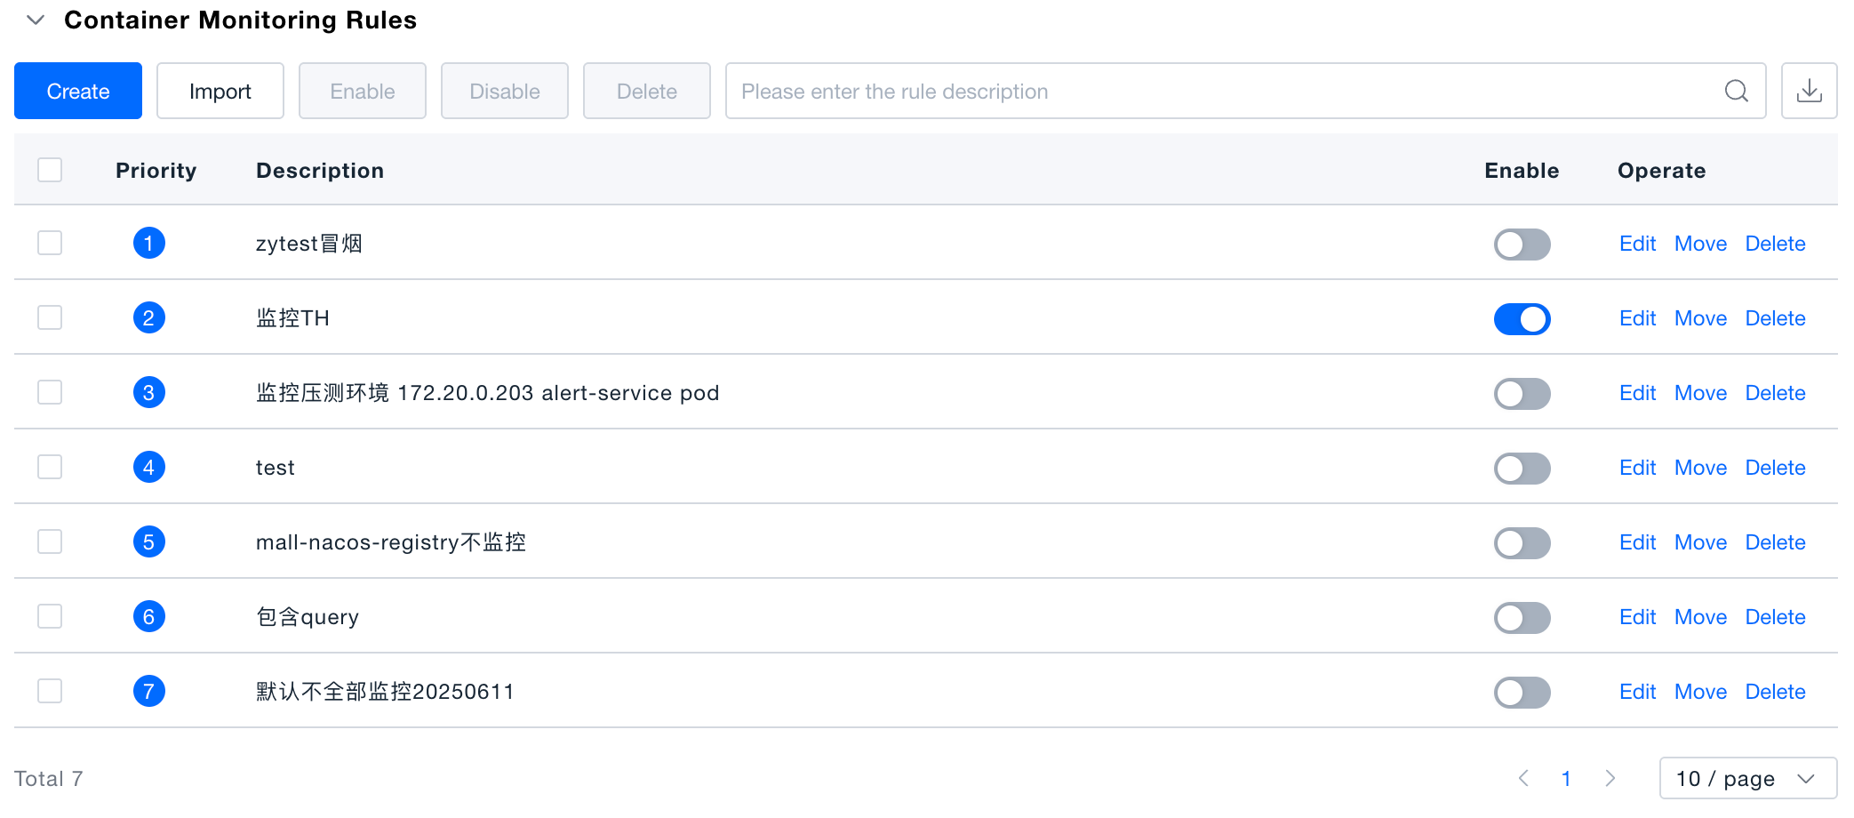The height and width of the screenshot is (818, 1854).
Task: Toggle enable switch for 默认不全部监控20250611
Action: tap(1522, 692)
